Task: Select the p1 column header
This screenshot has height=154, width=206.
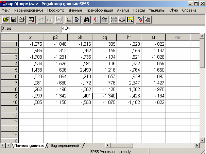Action: [x=31, y=37]
